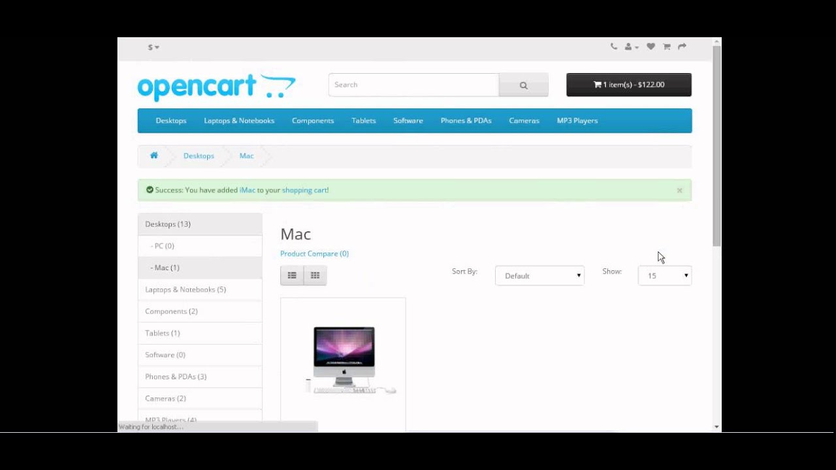This screenshot has width=836, height=470.
Task: Click the phone contact icon
Action: (613, 46)
